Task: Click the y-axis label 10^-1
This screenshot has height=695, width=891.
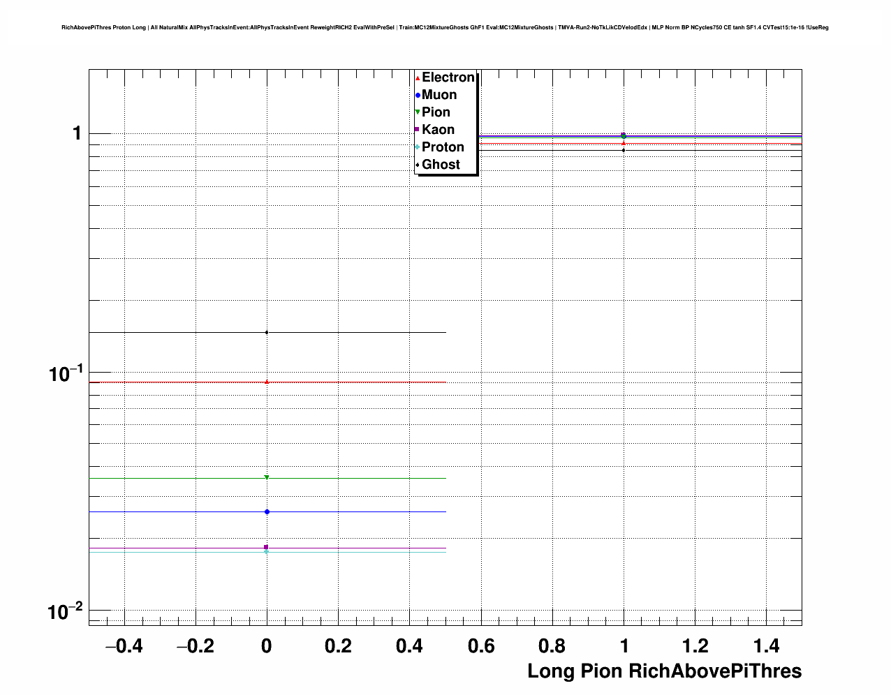Action: [x=66, y=373]
